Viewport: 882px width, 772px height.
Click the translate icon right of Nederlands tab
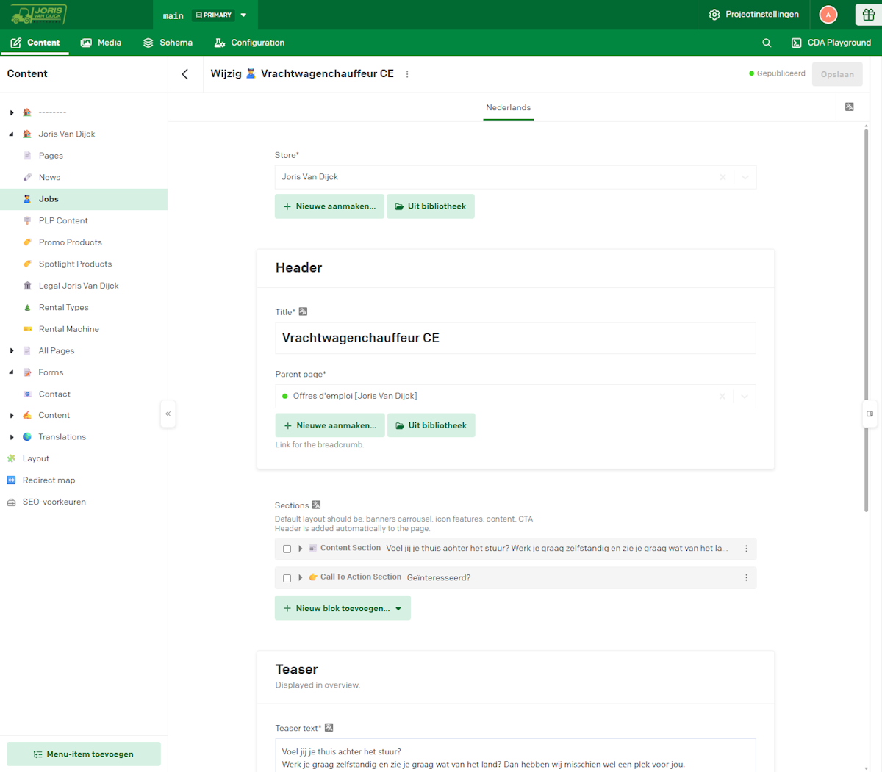click(x=849, y=107)
